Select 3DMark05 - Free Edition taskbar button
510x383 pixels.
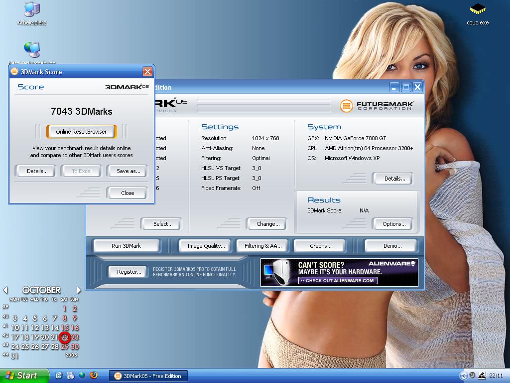point(148,376)
